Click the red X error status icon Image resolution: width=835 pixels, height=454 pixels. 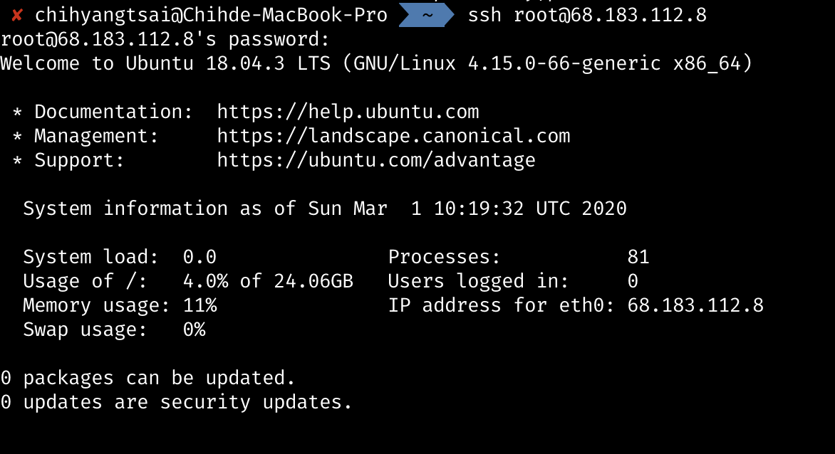point(17,15)
